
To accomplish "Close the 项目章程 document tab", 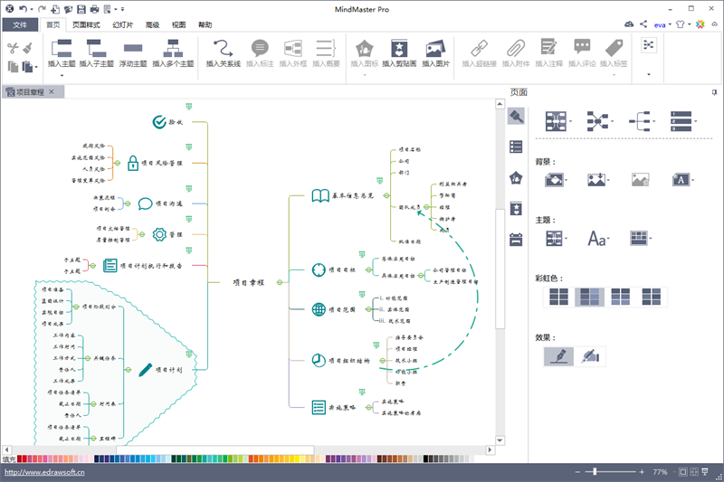I will click(x=52, y=91).
